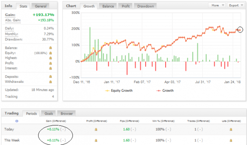Click the blue help icon in Trading table
The height and width of the screenshot is (145, 247).
(x=17, y=121)
